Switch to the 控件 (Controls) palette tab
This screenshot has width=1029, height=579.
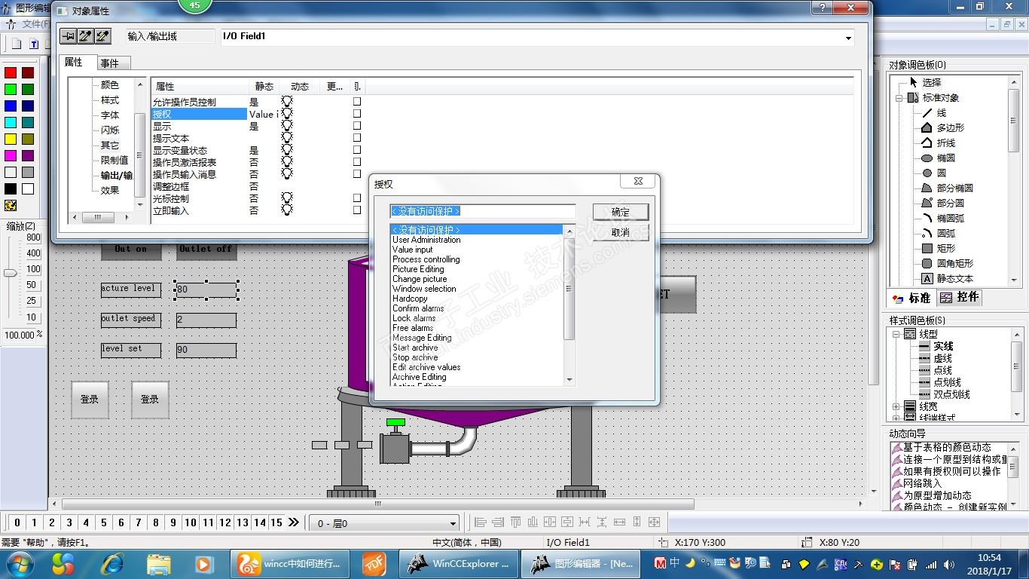tap(960, 298)
